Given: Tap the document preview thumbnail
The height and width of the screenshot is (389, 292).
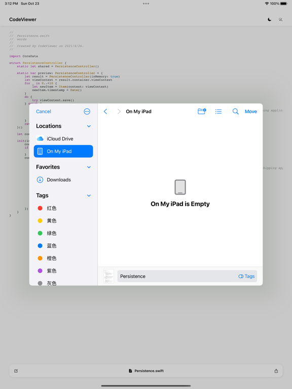Looking at the screenshot, I should pyautogui.click(x=108, y=276).
